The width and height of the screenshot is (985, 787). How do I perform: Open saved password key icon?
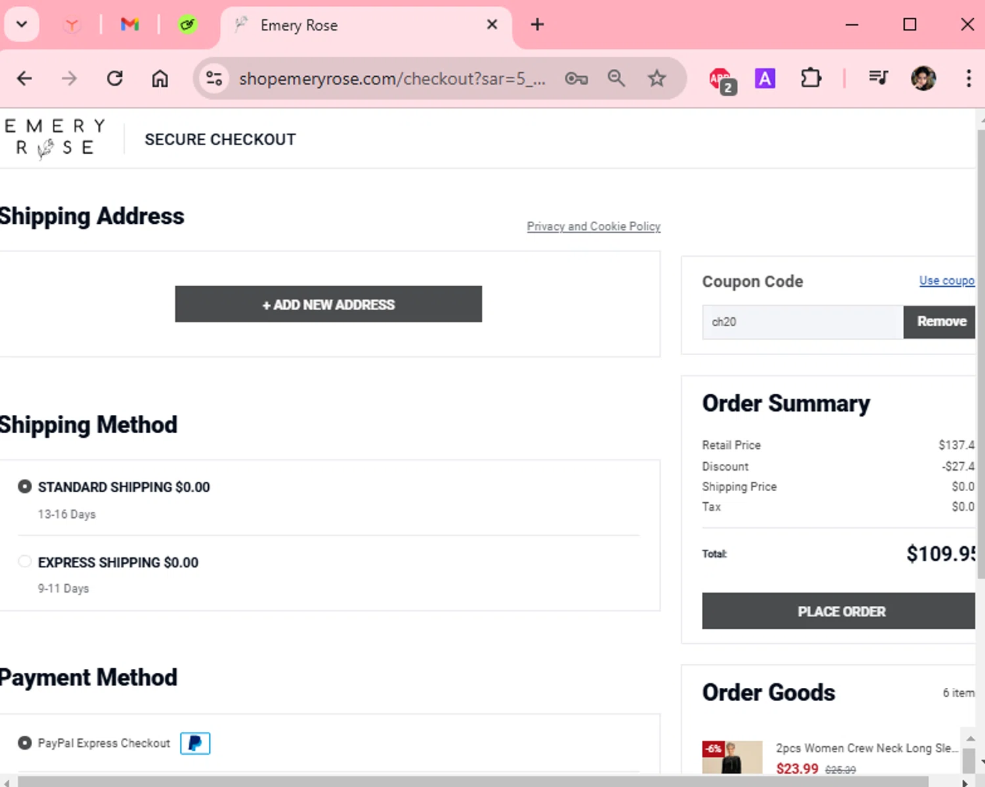576,79
